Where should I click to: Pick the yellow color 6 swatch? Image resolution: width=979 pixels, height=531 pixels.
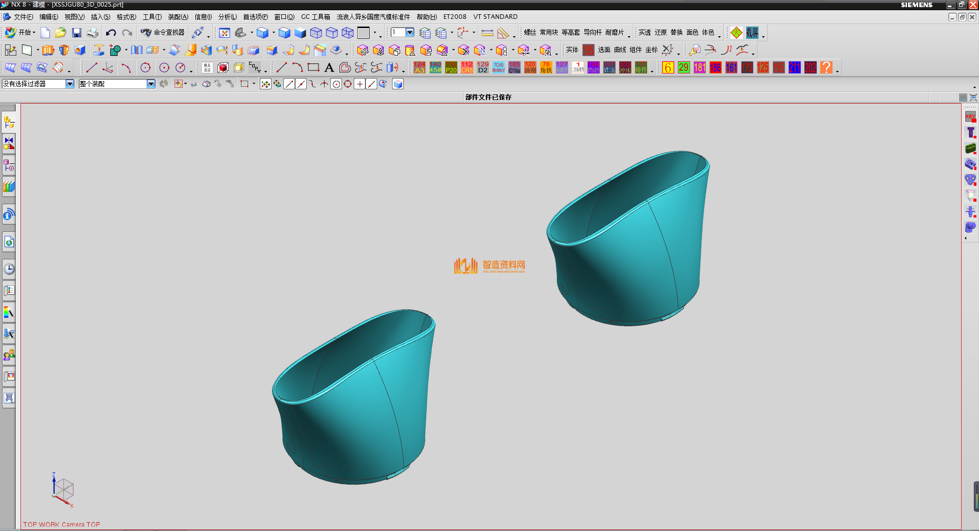(668, 67)
